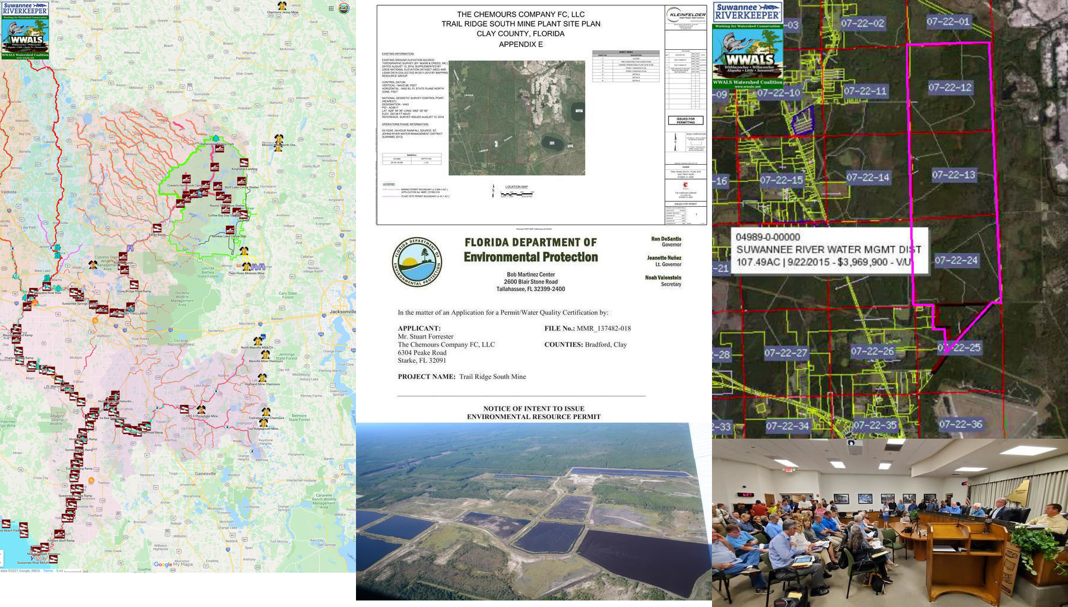Click the Gainesville city label on the map
The image size is (1068, 607).
206,474
